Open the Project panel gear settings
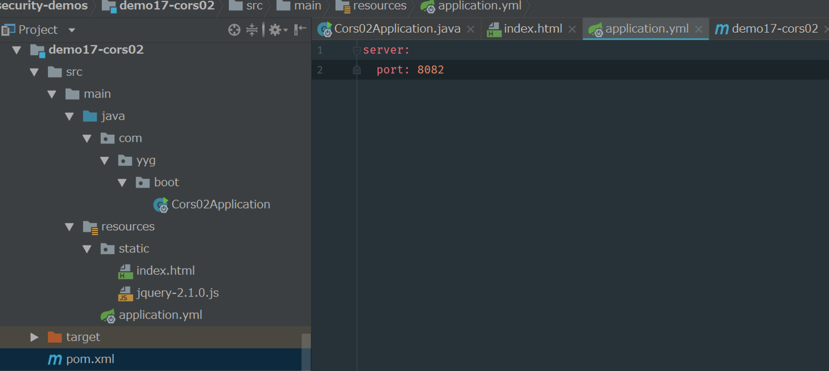829x371 pixels. (278, 30)
